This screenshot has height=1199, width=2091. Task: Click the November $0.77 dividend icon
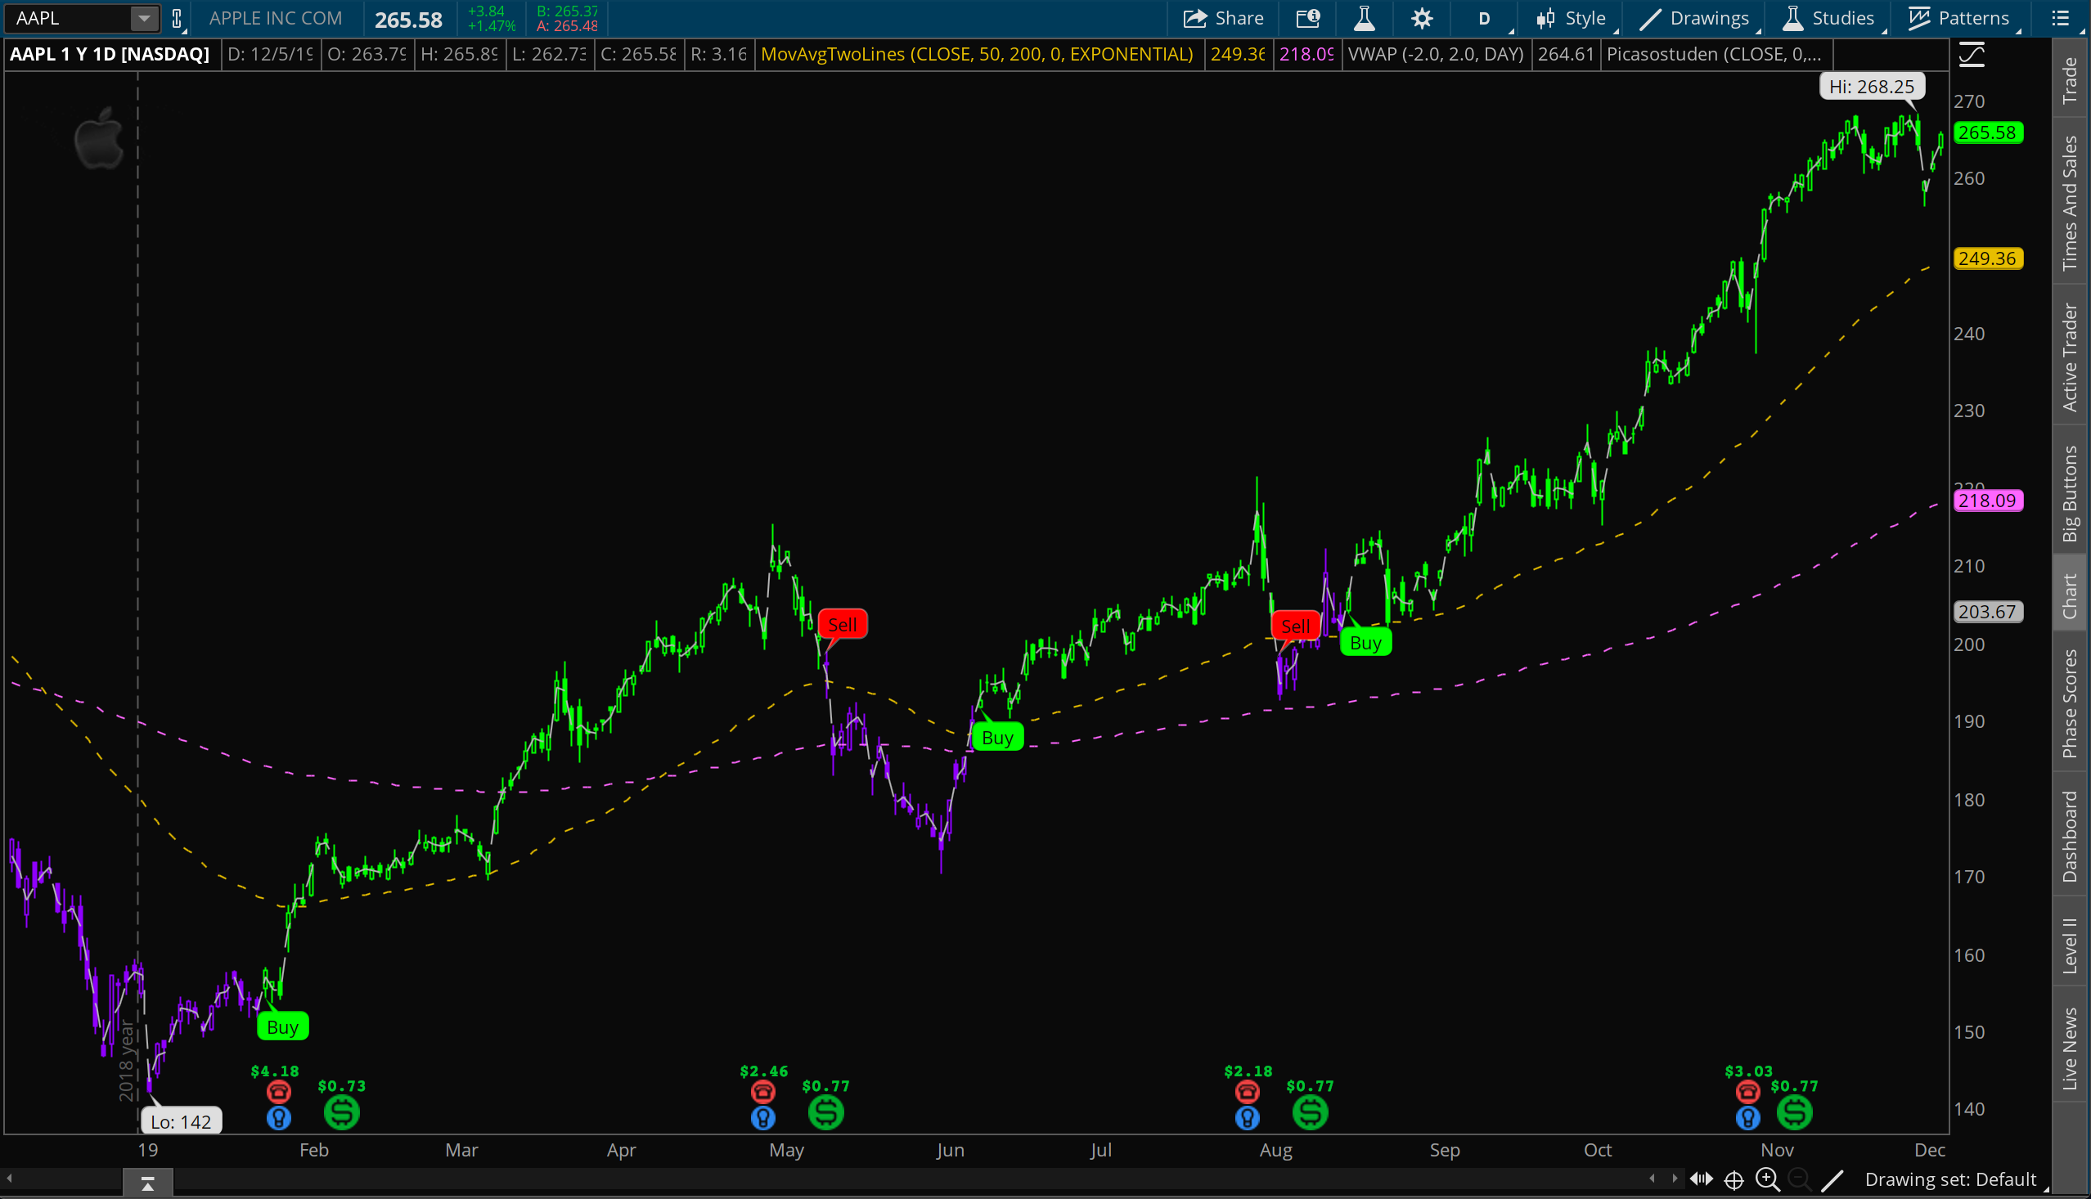[x=1795, y=1112]
